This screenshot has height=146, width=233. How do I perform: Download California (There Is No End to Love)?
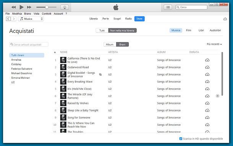207,60
